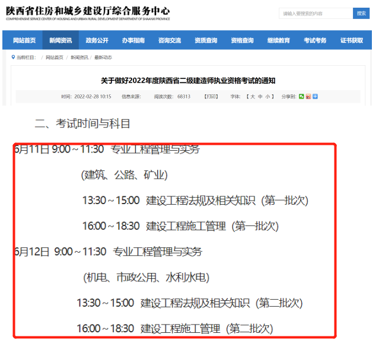The width and height of the screenshot is (379, 340).
Task: Open the 政务公开 menu
Action: tap(97, 40)
